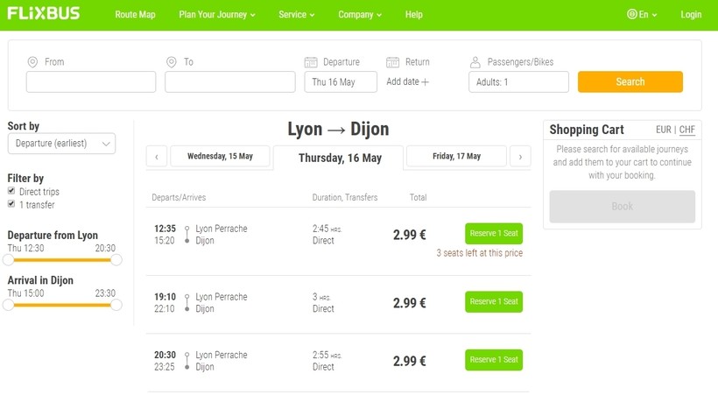Click the Departure calendar icon
Screen dimensions: 718x395
(x=311, y=62)
